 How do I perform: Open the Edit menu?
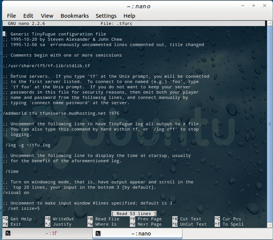tap(28, 16)
